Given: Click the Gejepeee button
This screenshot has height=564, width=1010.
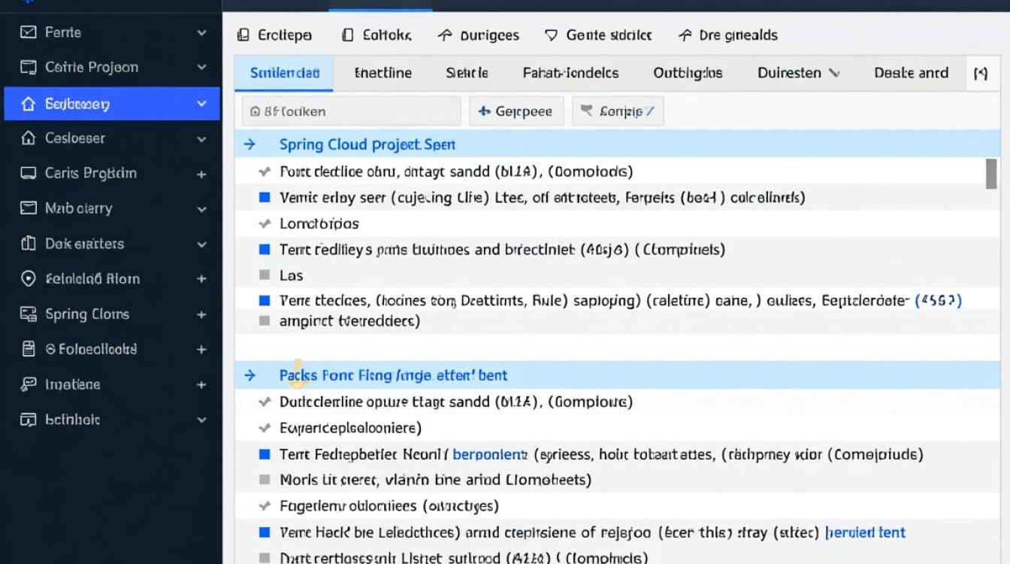Looking at the screenshot, I should coord(516,111).
